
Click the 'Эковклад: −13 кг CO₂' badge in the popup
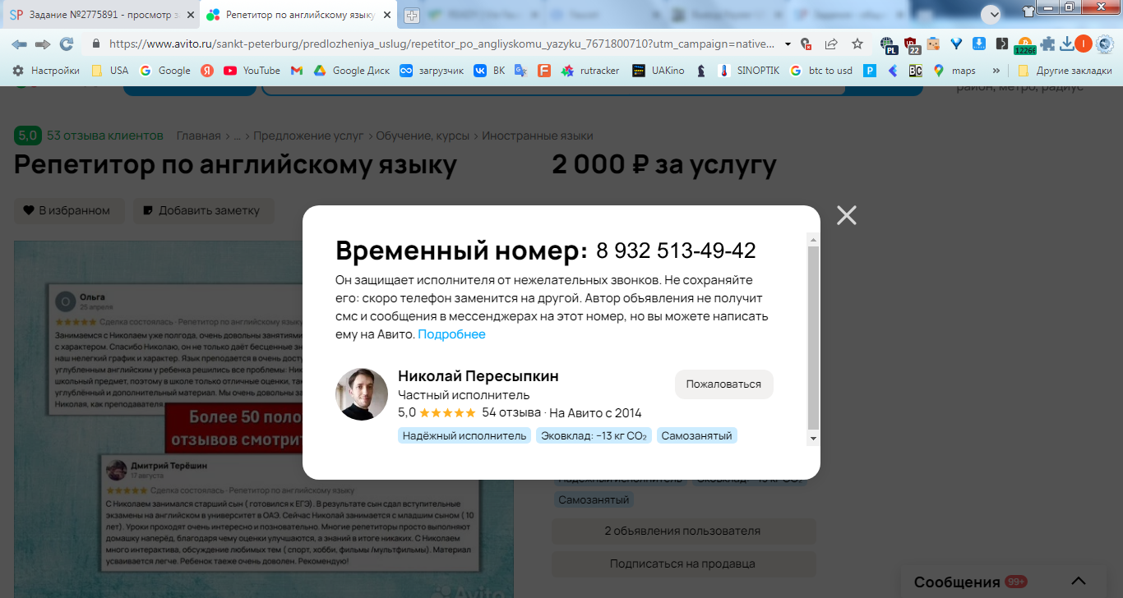tap(594, 435)
